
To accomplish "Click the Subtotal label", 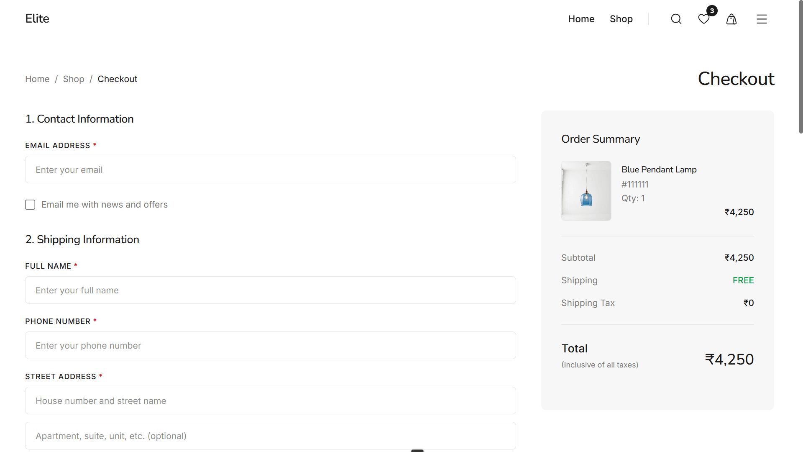I will click(578, 258).
